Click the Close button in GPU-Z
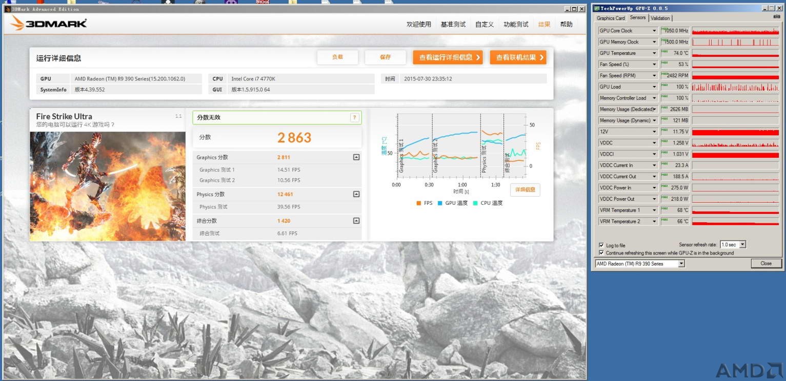Screen dimensions: 786x381 point(766,263)
